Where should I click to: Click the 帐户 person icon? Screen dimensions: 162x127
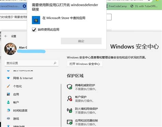coord(8,102)
